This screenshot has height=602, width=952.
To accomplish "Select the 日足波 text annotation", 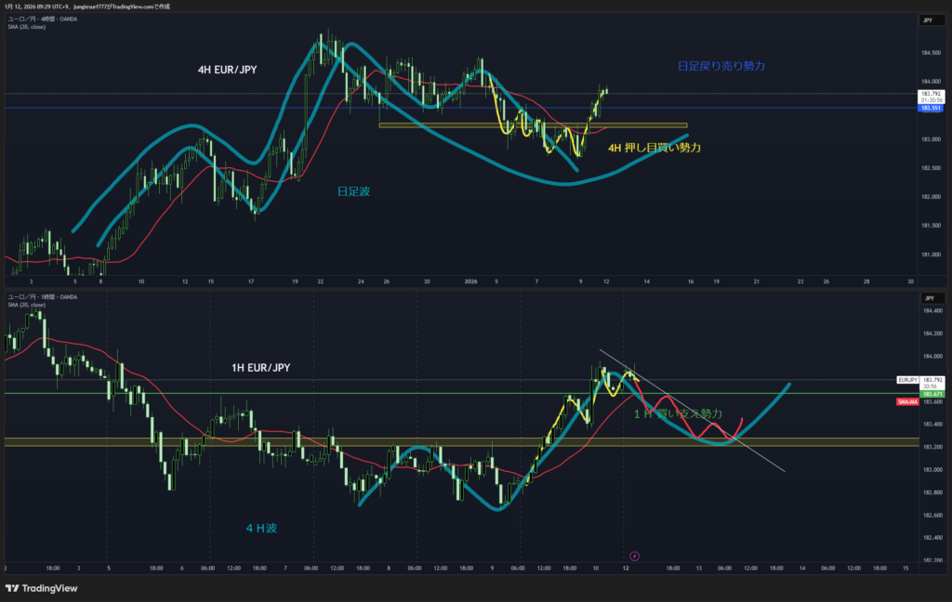I will [353, 190].
